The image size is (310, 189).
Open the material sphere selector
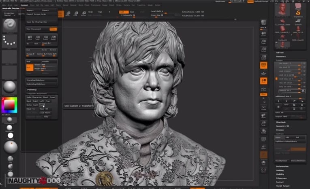click(x=9, y=87)
